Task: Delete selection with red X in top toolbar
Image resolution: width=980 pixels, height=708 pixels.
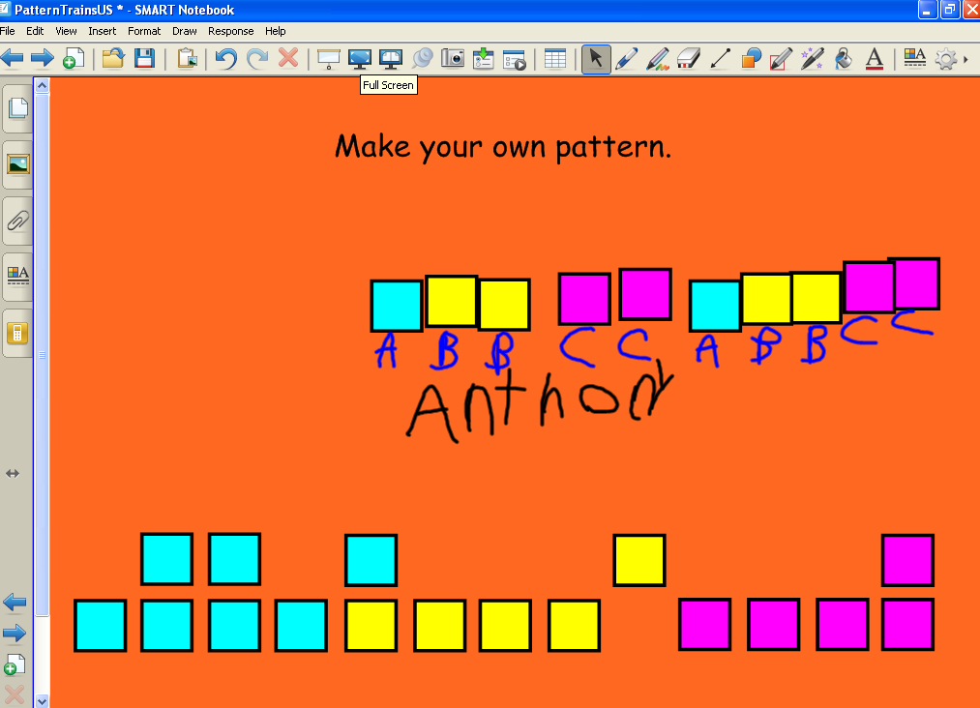Action: click(287, 58)
